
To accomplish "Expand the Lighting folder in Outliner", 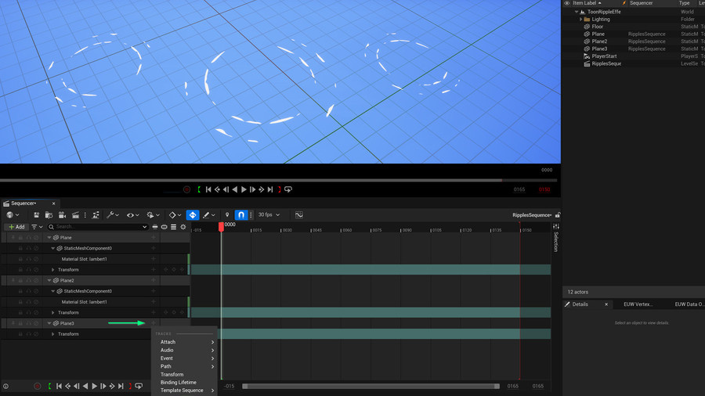I will (x=581, y=20).
